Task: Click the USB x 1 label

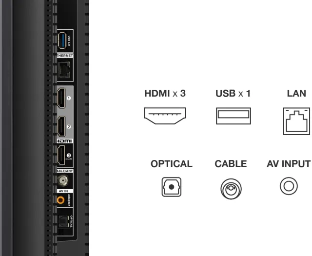Action: [x=233, y=94]
